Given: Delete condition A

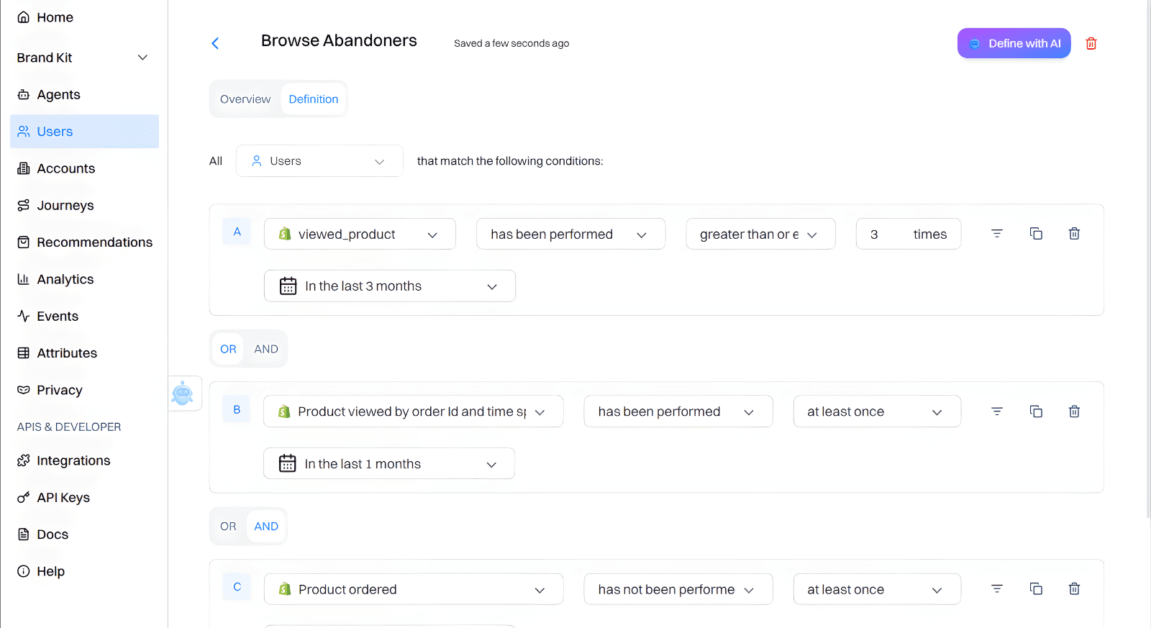Looking at the screenshot, I should pyautogui.click(x=1074, y=234).
